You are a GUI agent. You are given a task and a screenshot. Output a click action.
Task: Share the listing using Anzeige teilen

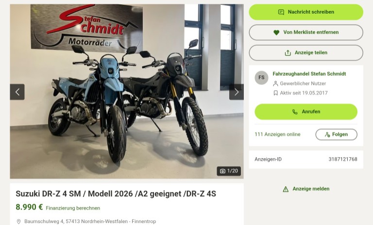coord(306,53)
